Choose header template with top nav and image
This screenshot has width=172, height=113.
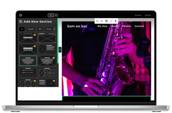click(x=47, y=38)
